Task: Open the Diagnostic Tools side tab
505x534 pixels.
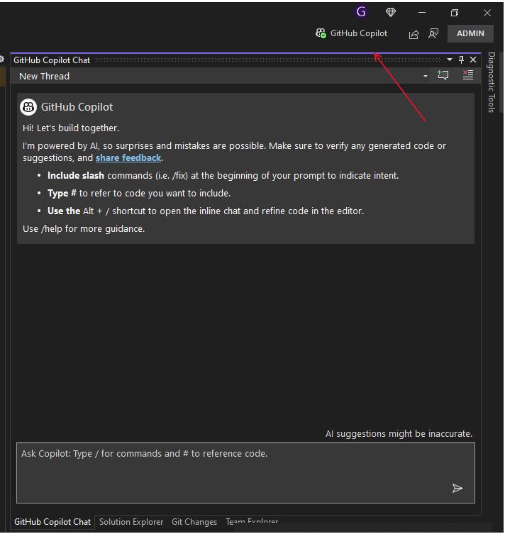Action: point(492,82)
